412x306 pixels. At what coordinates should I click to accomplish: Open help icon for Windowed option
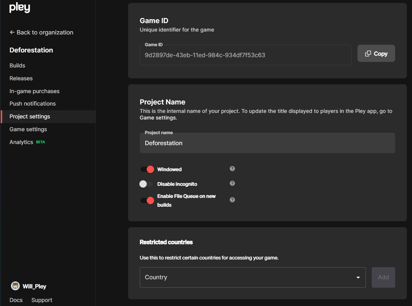(232, 169)
